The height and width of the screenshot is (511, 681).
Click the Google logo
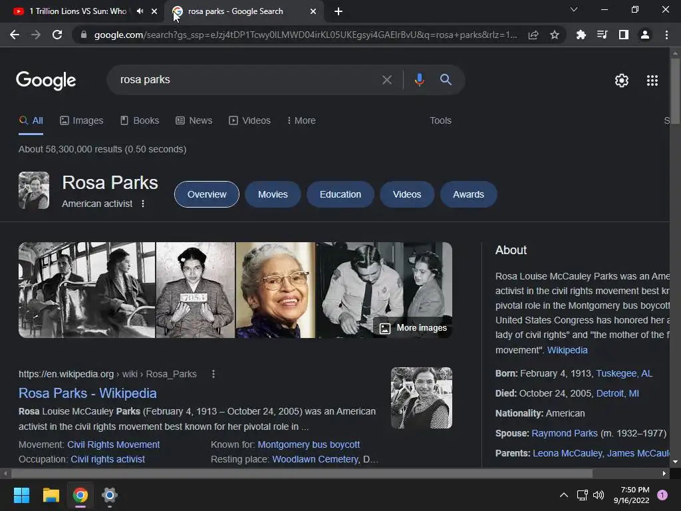click(46, 81)
